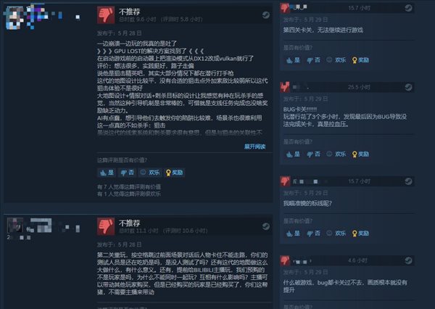The height and width of the screenshot is (309, 435).
Task: Click the Steam icon on the 4.6 小时 review
Action: tap(408, 260)
